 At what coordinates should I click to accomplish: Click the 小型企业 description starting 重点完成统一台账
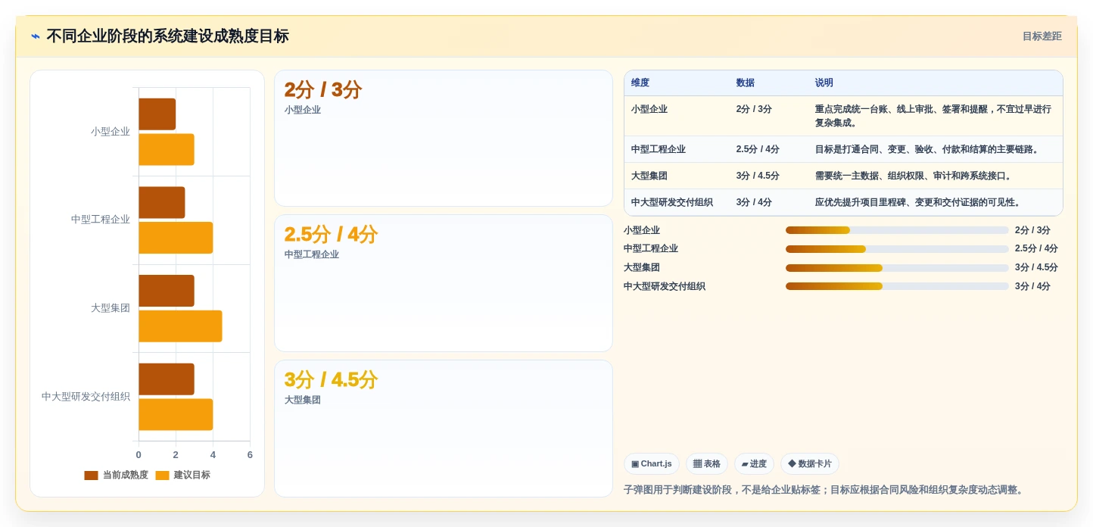[x=933, y=116]
